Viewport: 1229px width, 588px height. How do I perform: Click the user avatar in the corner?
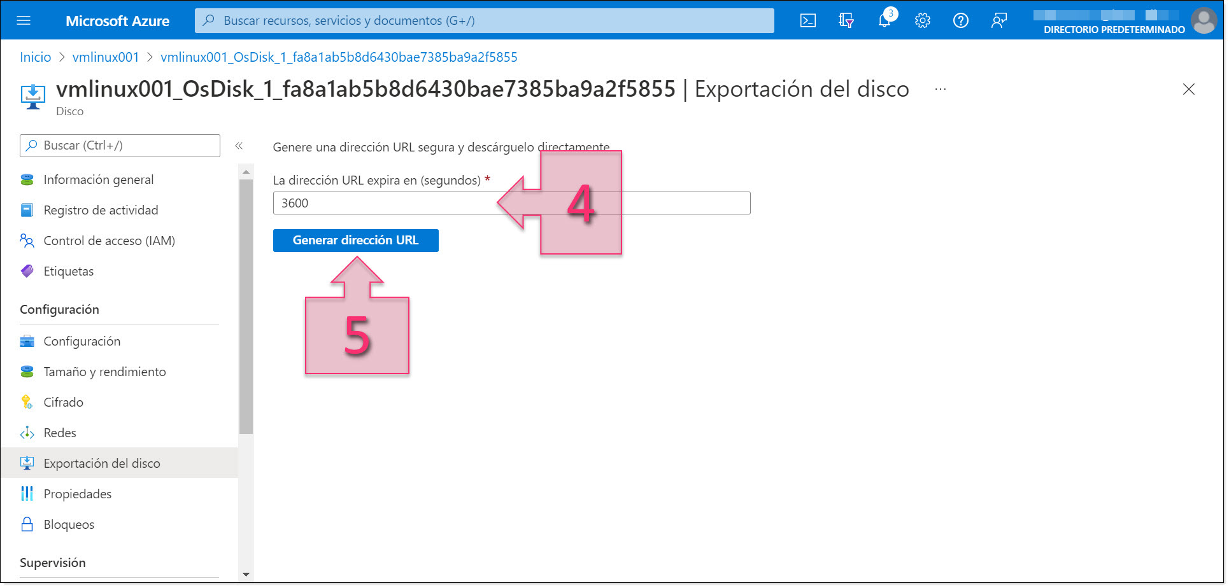pyautogui.click(x=1204, y=20)
